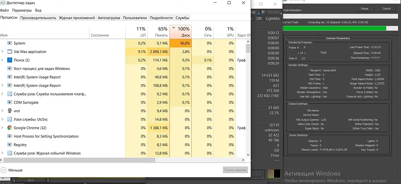This screenshot has height=184, width=401.
Task: Click the Task Manager title bar icon
Action: tap(3, 3)
